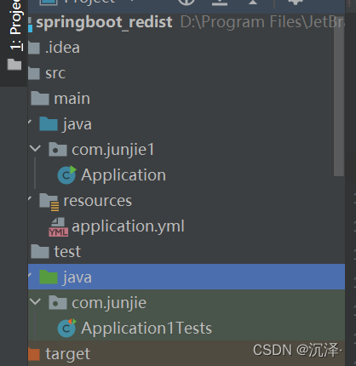
Task: Select the springboot_redist project root
Action: tap(104, 22)
